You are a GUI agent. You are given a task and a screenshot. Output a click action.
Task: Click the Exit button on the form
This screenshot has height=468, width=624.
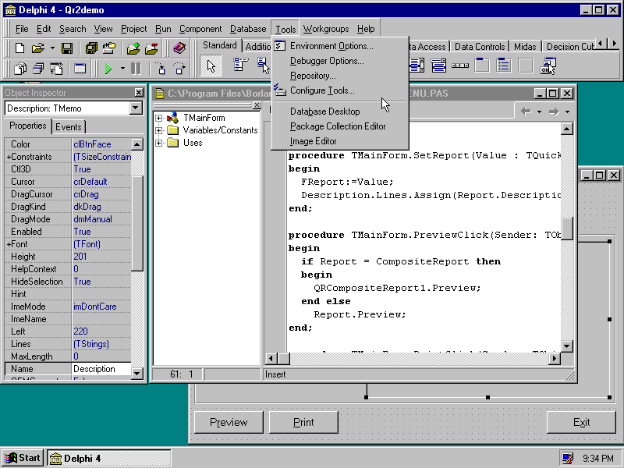581,422
